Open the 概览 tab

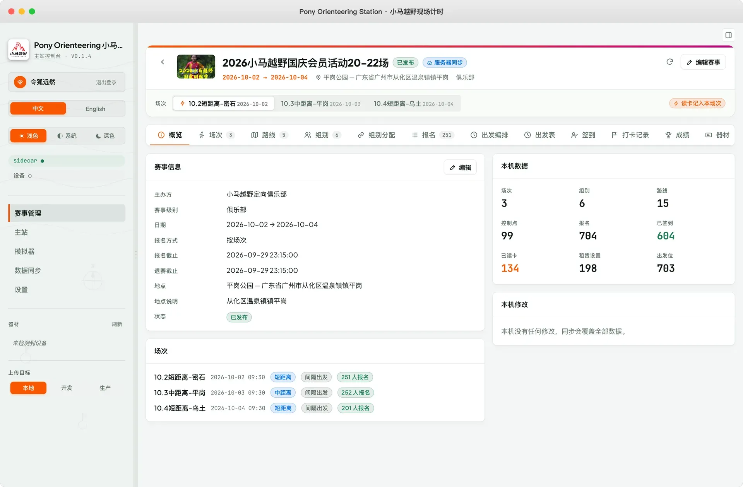pos(169,135)
